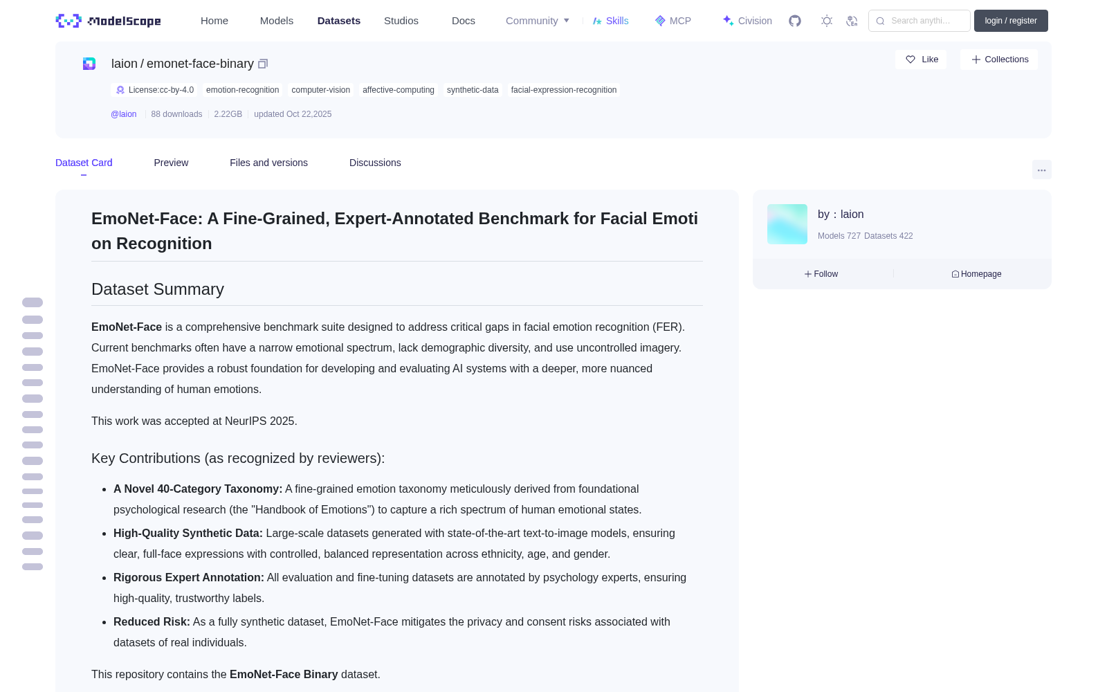Click the 'by : laion' owner name
Screen dimensions: 1107x692
click(841, 215)
